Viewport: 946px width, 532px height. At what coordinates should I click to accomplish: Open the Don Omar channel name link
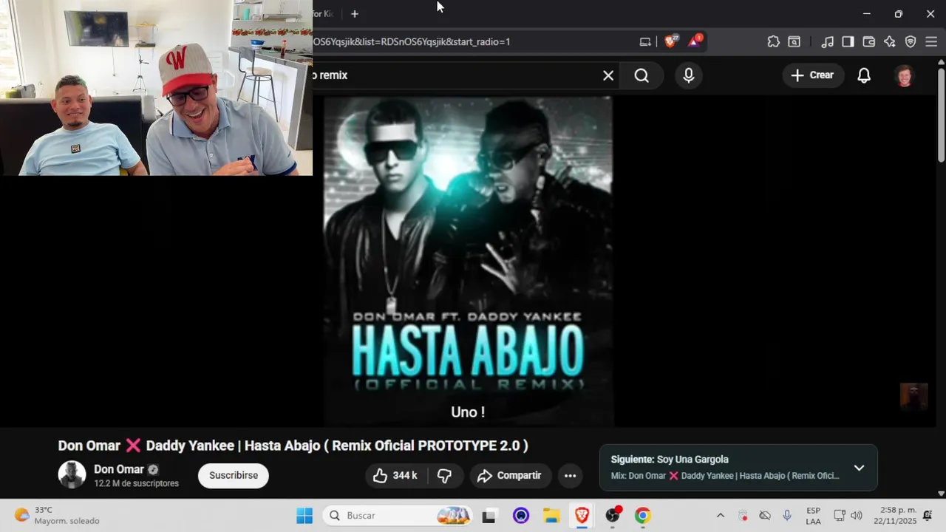pos(119,469)
